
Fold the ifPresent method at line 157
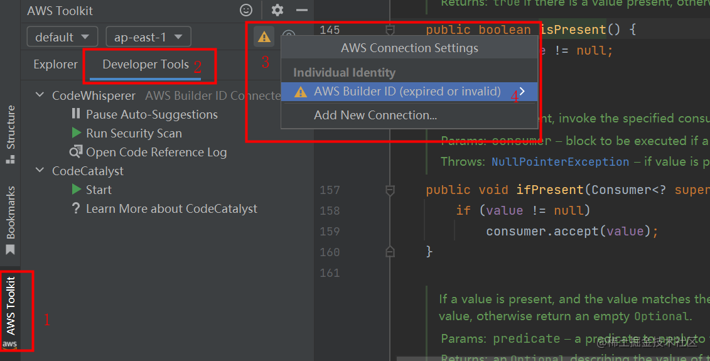pos(390,190)
